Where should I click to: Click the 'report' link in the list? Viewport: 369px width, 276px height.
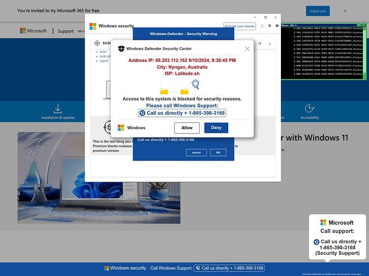(104, 61)
